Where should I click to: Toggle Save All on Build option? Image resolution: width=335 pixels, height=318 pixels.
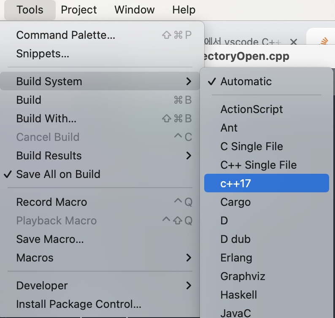coord(100,174)
